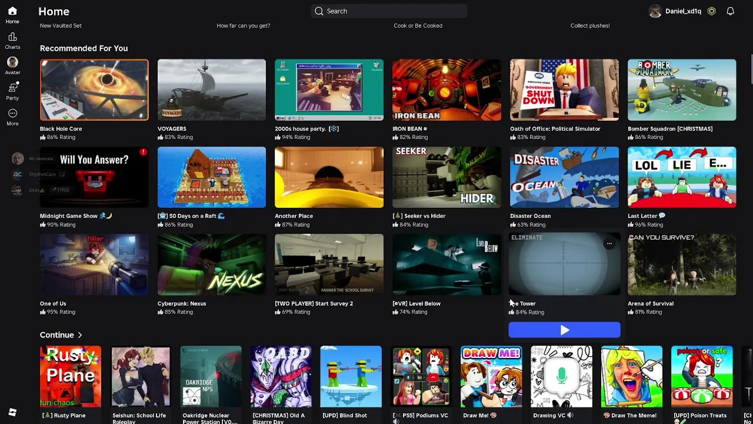This screenshot has width=753, height=424.
Task: Click 'Collect plushes!' caption
Action: (x=590, y=26)
